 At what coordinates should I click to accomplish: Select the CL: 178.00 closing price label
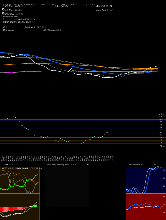[x=62, y=6]
